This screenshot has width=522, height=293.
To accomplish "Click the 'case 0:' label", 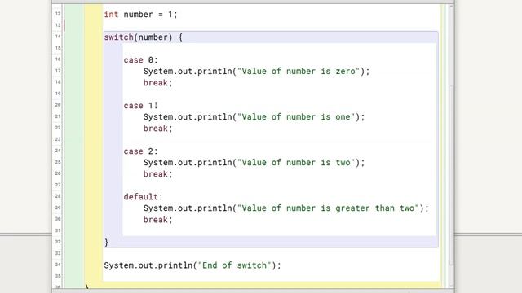I will click(140, 60).
